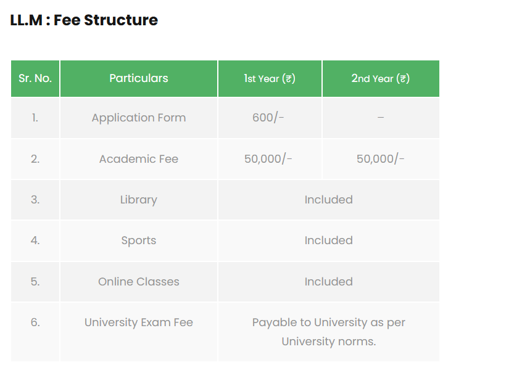This screenshot has height=365, width=522.
Task: Select the Included cell for Library
Action: click(328, 200)
